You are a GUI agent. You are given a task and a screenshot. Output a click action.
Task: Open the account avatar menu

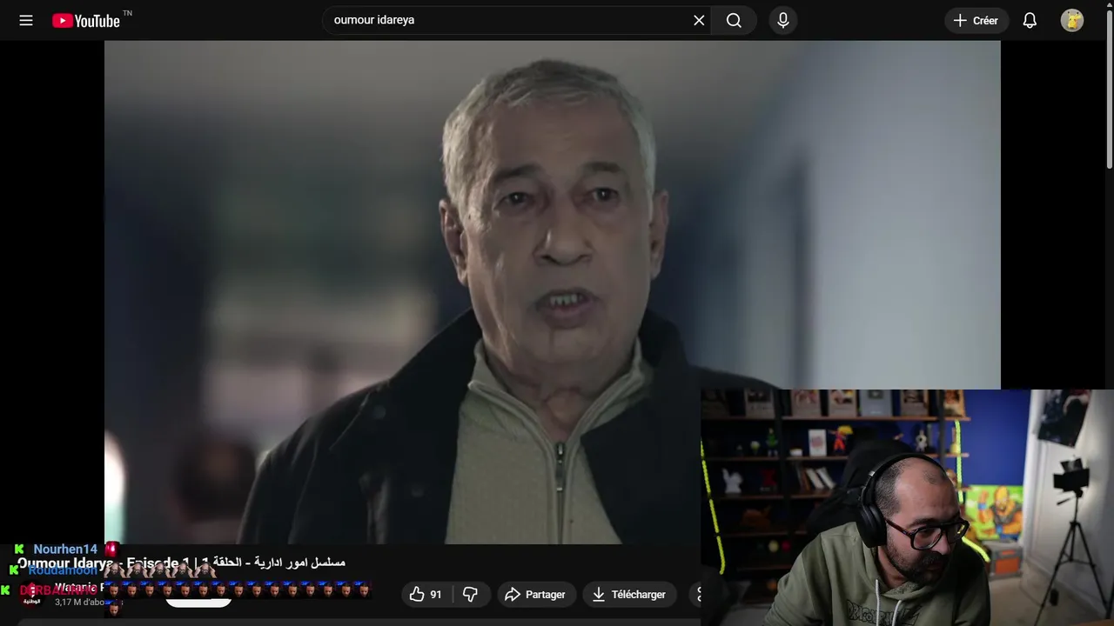point(1072,20)
